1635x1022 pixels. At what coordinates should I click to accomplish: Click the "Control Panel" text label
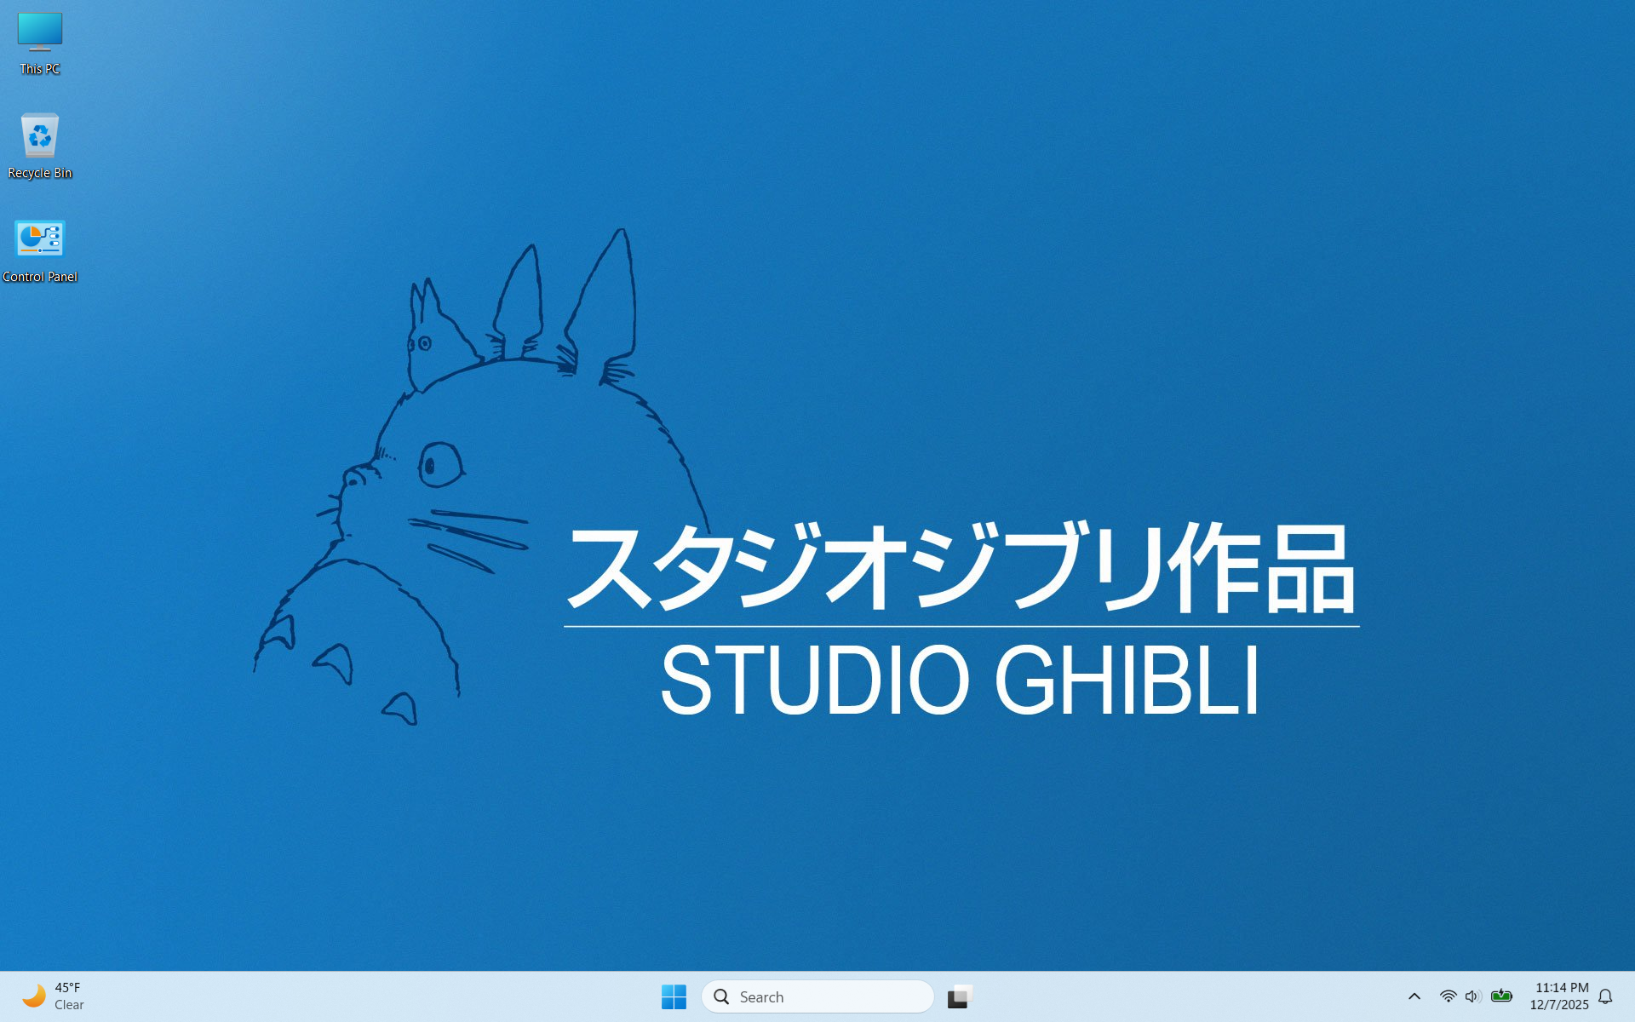pyautogui.click(x=40, y=277)
